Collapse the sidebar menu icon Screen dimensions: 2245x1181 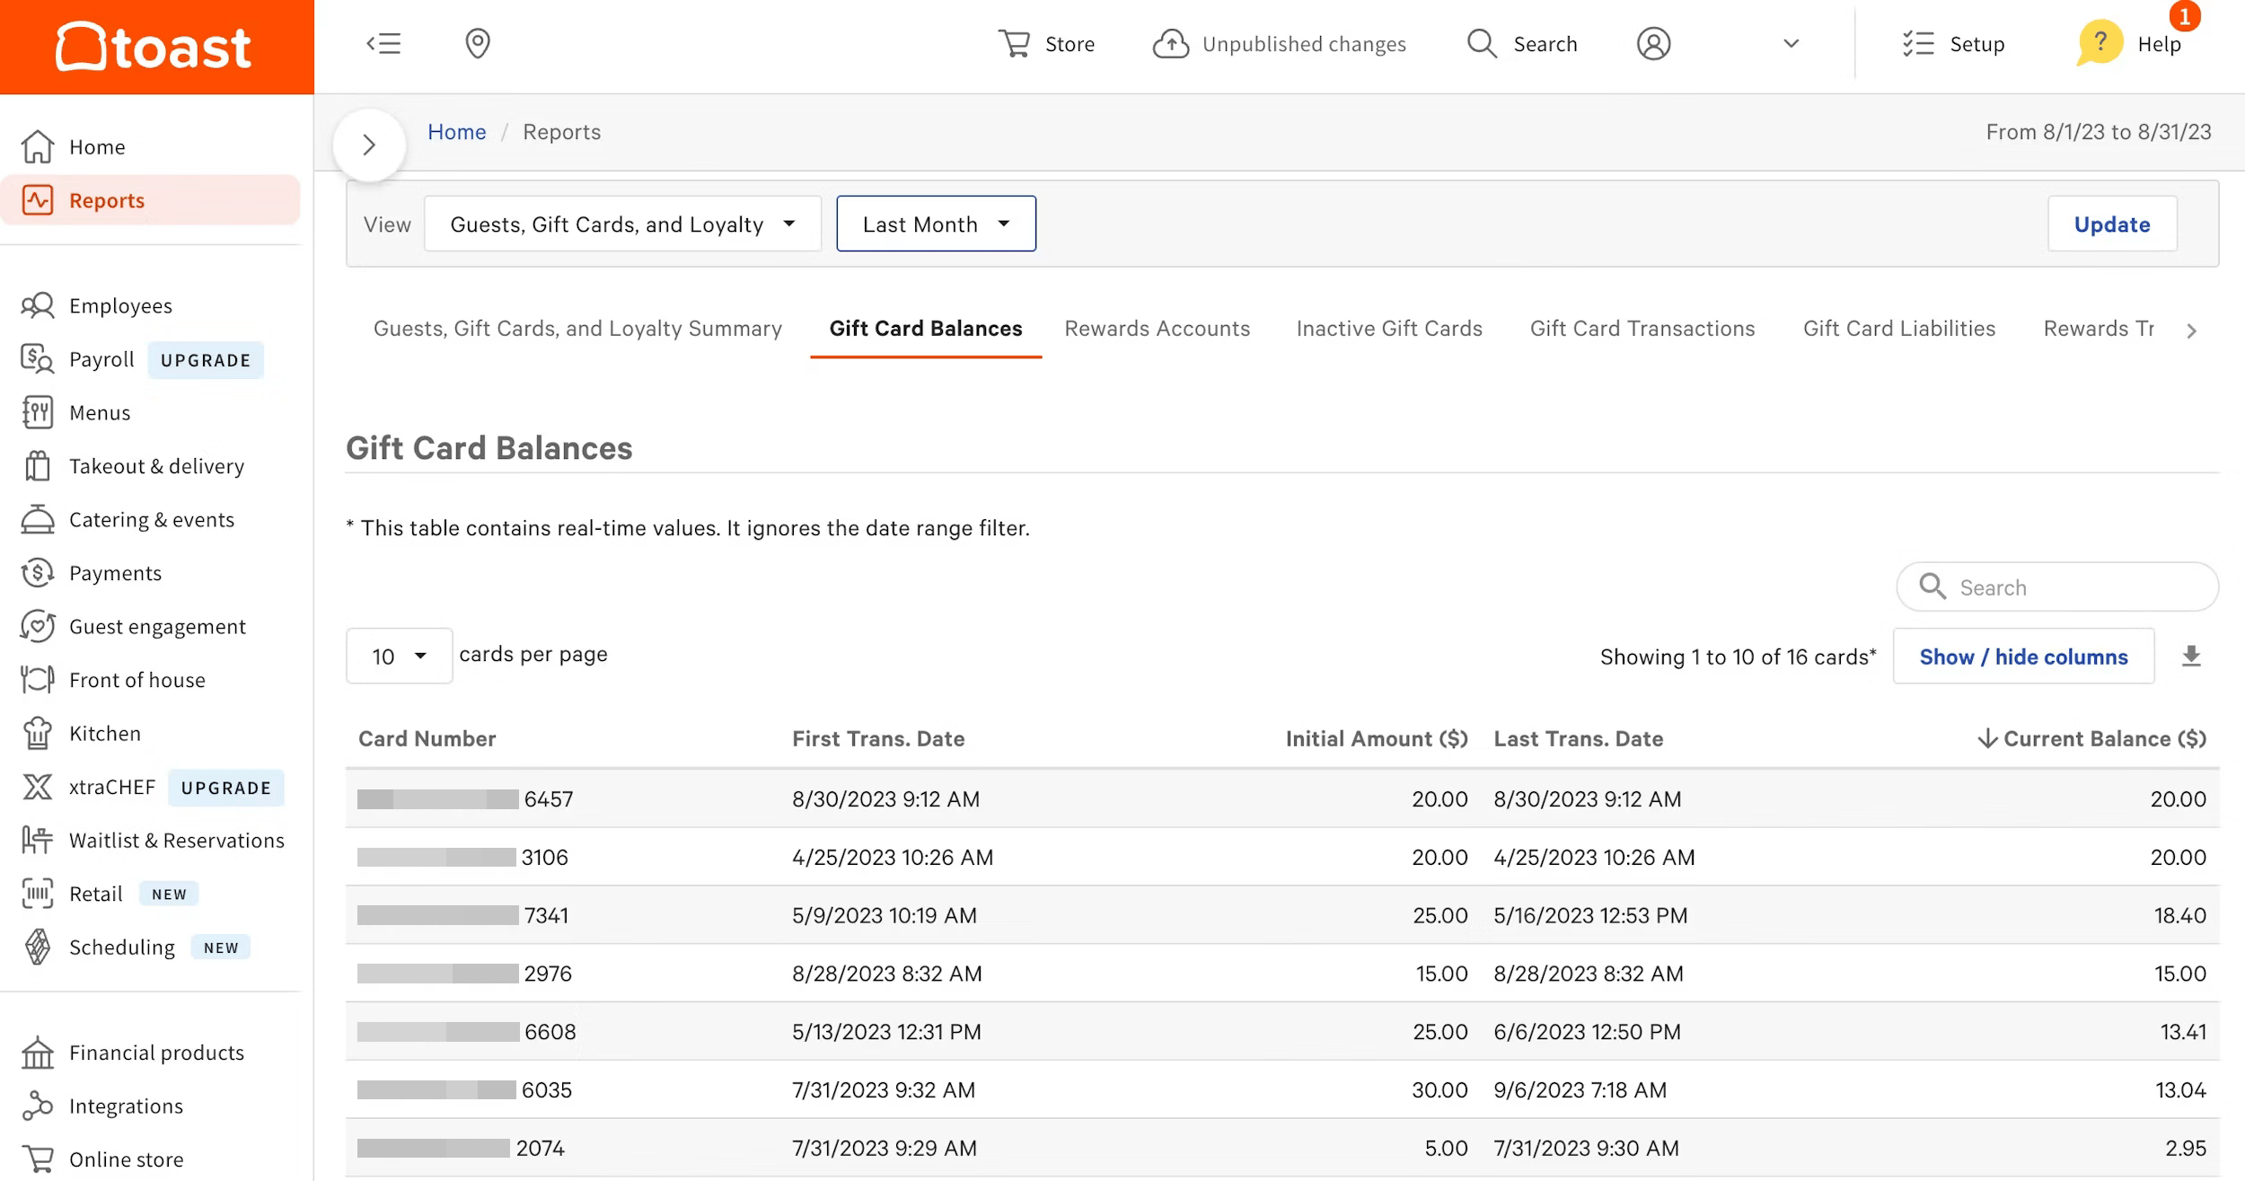(x=383, y=43)
